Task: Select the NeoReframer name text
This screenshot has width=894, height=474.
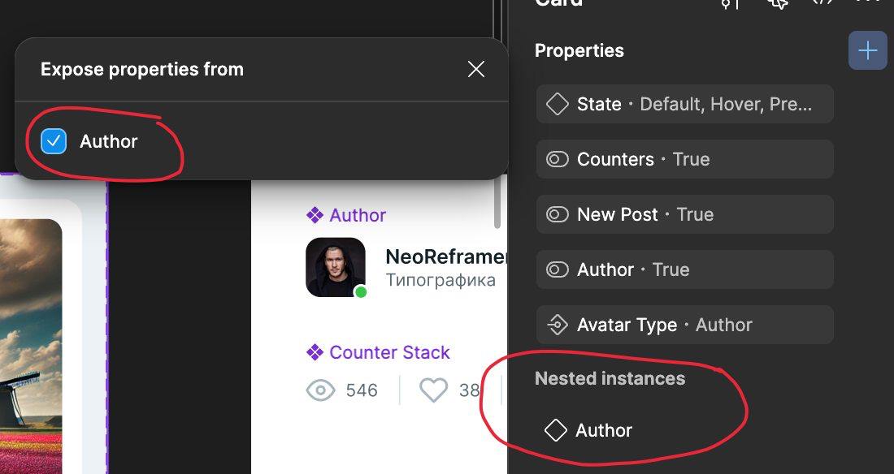Action: click(x=445, y=257)
